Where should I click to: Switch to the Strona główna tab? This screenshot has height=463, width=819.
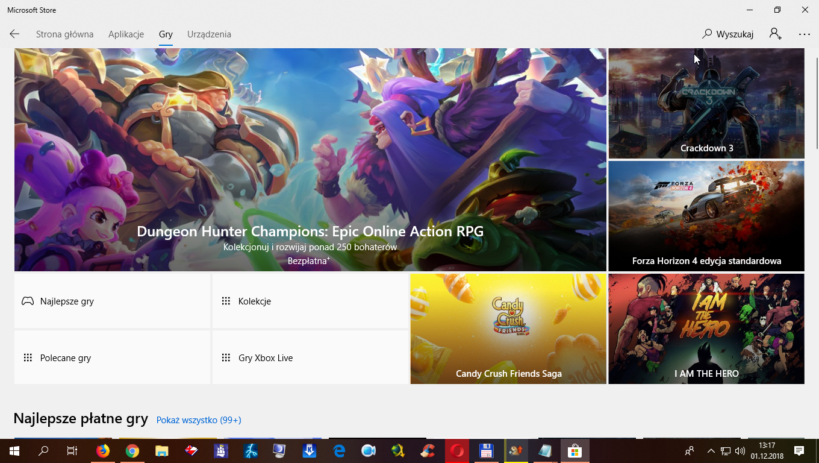(64, 34)
